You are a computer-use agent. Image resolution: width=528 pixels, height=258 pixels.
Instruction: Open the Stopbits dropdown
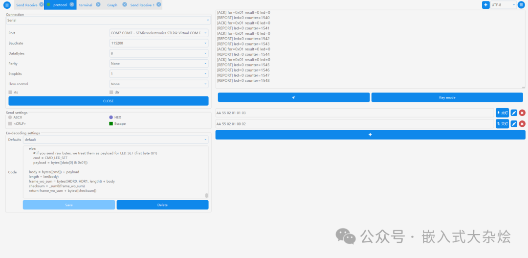pos(159,73)
